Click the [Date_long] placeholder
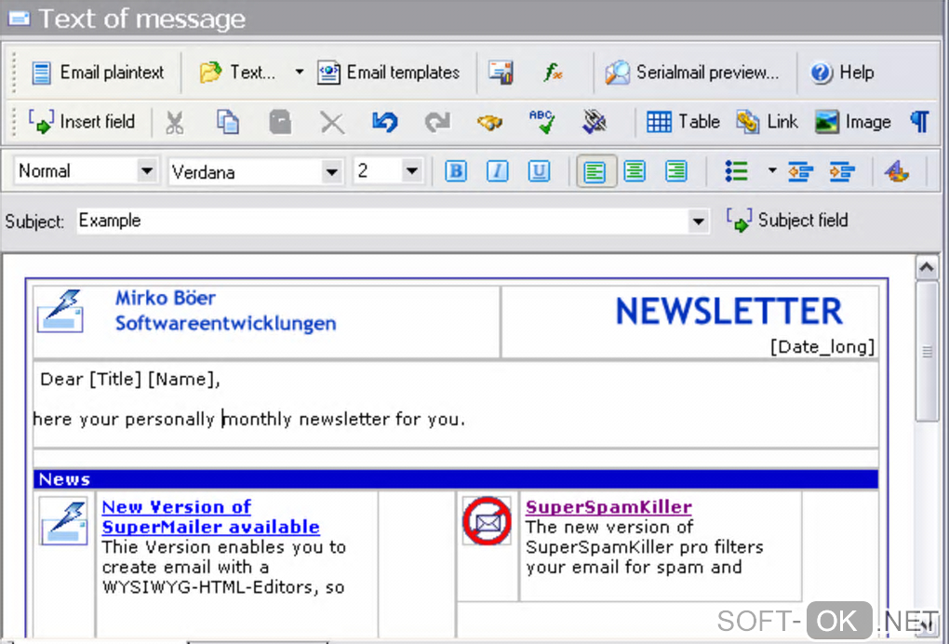949x644 pixels. pos(822,347)
